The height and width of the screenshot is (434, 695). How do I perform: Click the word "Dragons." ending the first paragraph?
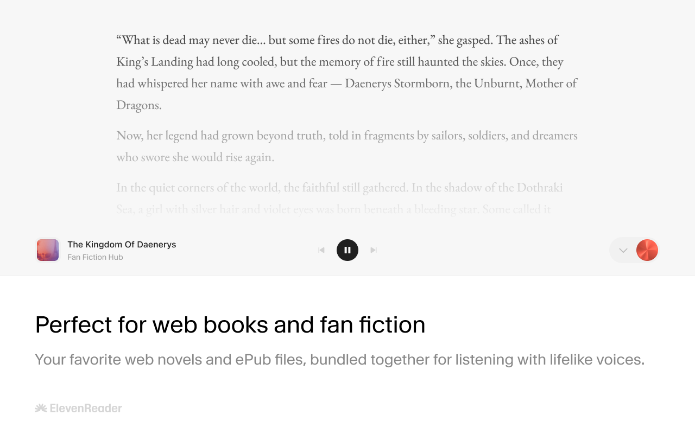coord(139,105)
